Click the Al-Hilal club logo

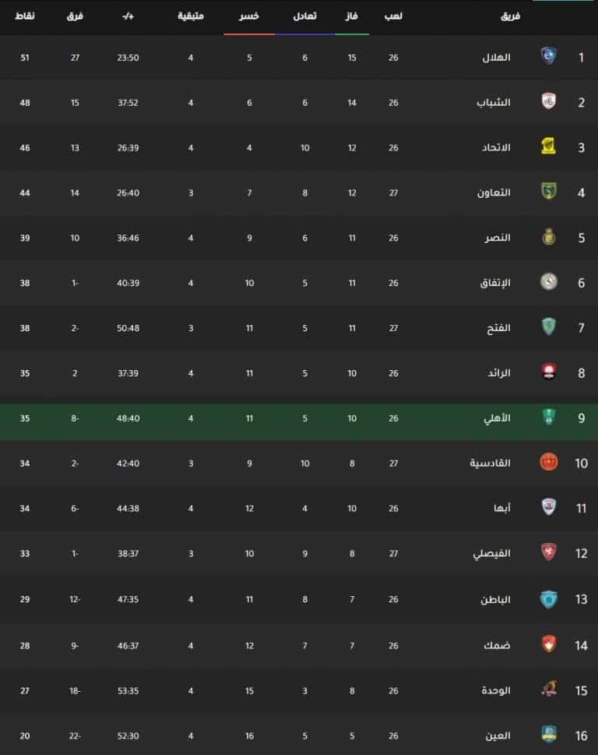(x=548, y=56)
